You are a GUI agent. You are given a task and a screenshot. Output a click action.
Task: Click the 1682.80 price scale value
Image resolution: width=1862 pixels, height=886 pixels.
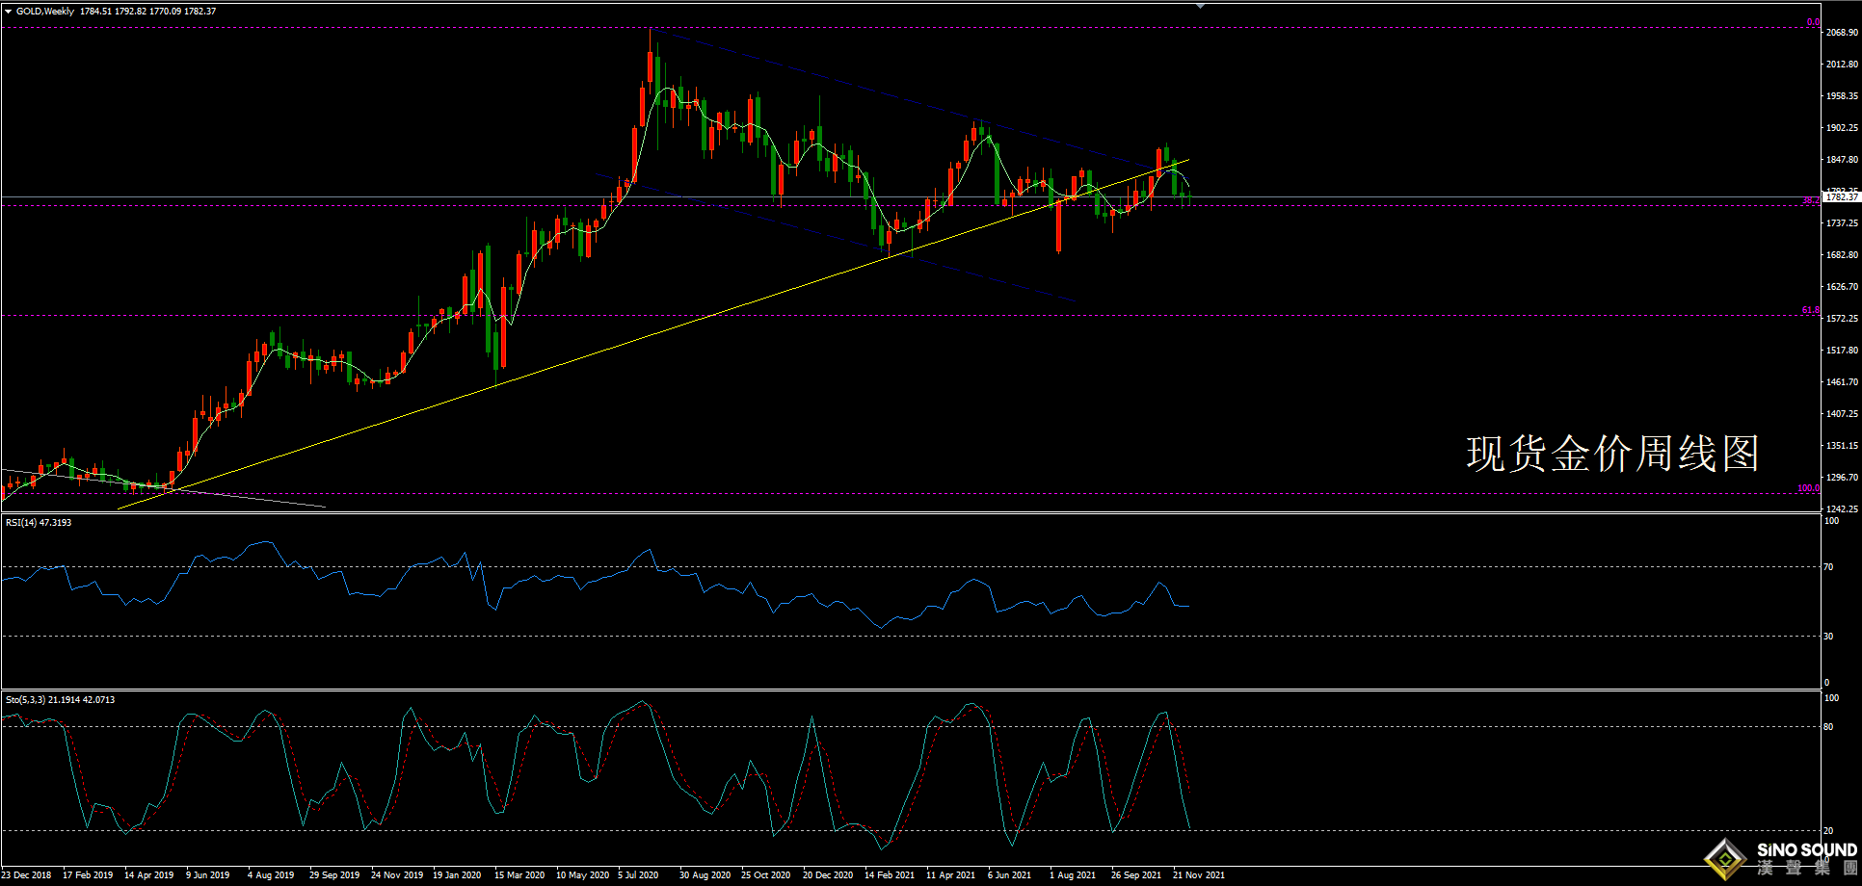1842,255
